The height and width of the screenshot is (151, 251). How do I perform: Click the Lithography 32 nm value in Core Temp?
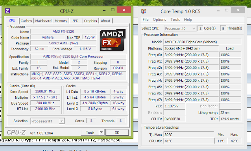click(x=230, y=112)
